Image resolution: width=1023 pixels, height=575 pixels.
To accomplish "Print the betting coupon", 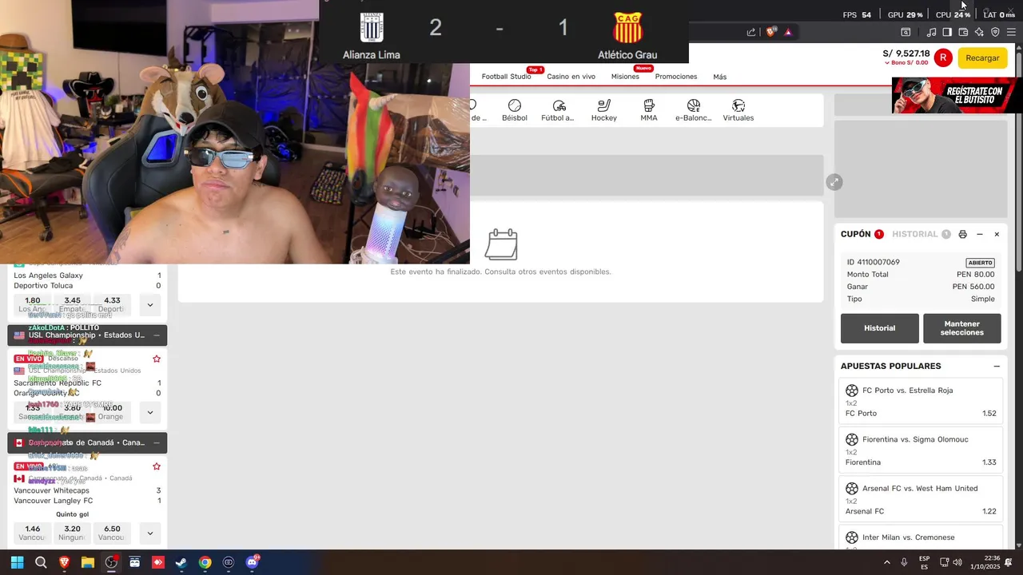I will tap(962, 234).
